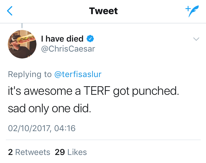Viewport: 206px width, 163px height.
Task: Tap the "Tweet" header title
Action: [103, 11]
